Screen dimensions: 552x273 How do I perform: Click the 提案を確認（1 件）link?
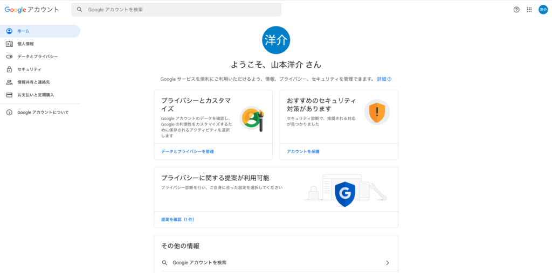(x=177, y=220)
